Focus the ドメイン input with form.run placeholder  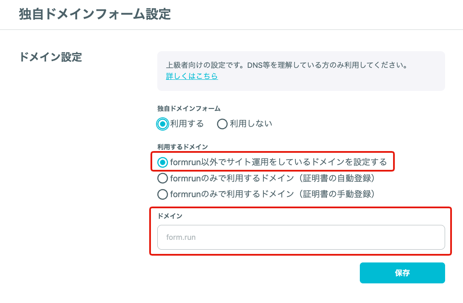point(301,237)
